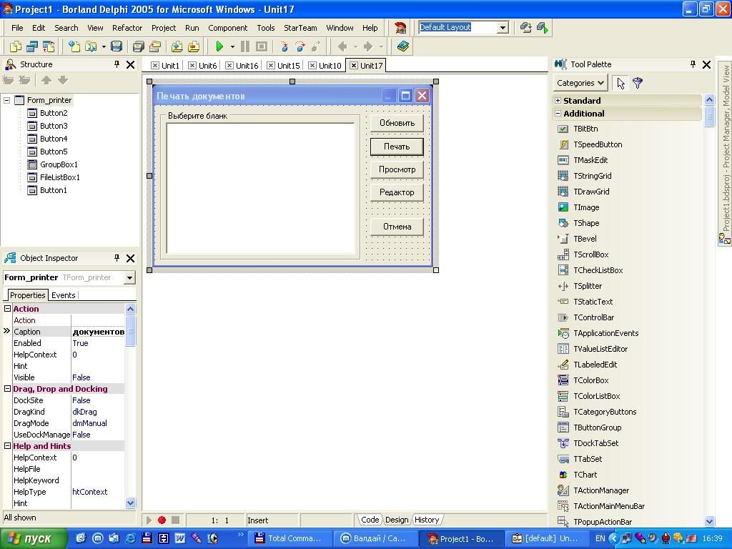This screenshot has height=549, width=732.
Task: Open the Form_printer object selector combo
Action: [x=129, y=278]
